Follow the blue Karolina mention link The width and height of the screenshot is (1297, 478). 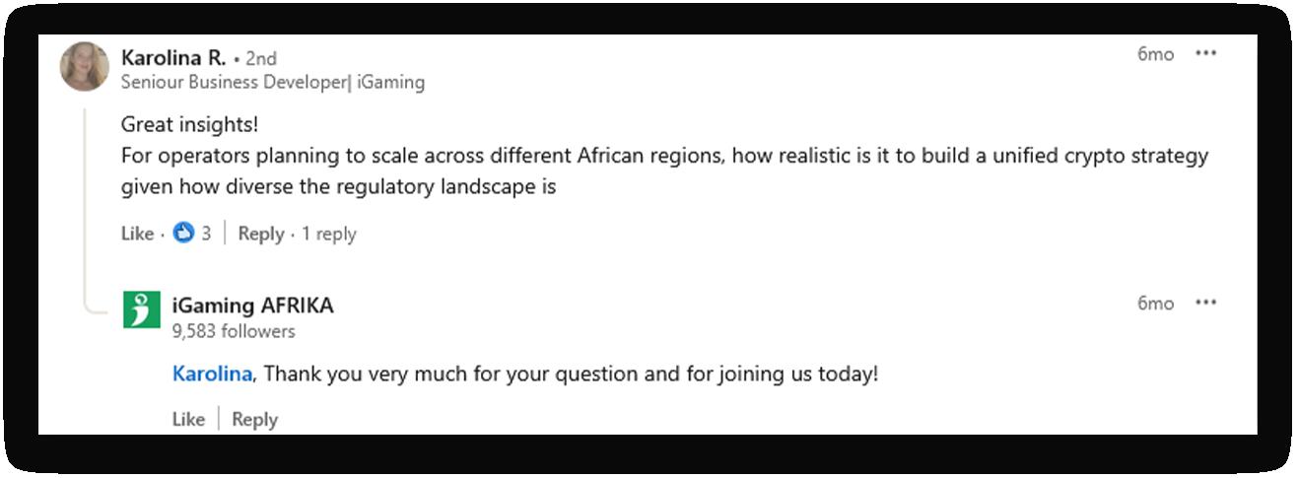pos(213,375)
